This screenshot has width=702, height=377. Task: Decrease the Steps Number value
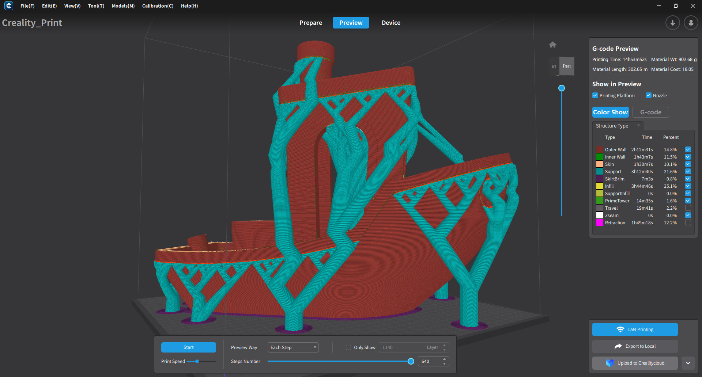[x=444, y=363]
